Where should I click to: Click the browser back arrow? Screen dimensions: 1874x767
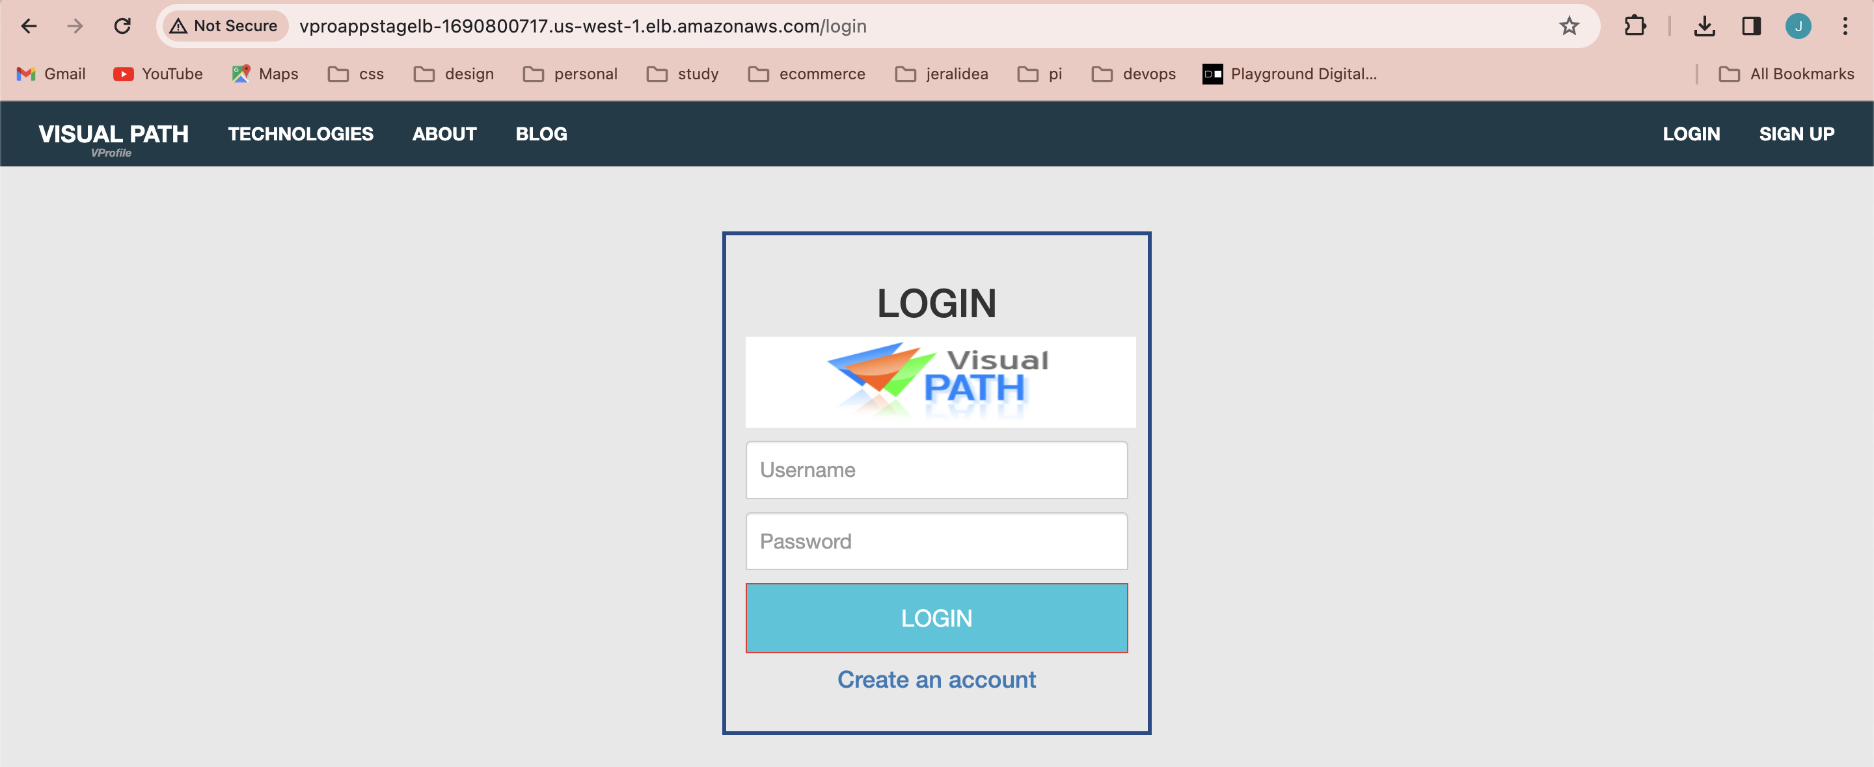[29, 26]
